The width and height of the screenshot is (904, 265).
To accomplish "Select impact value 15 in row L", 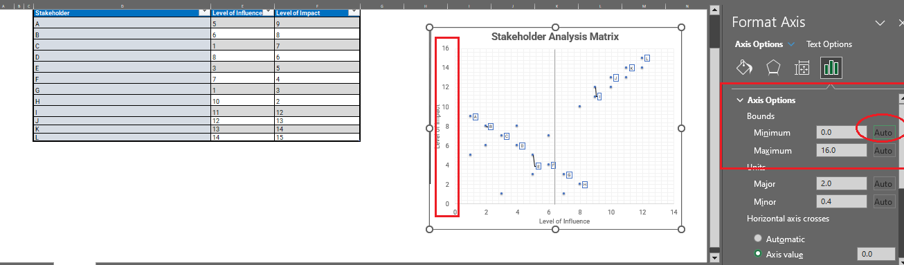I will click(317, 137).
